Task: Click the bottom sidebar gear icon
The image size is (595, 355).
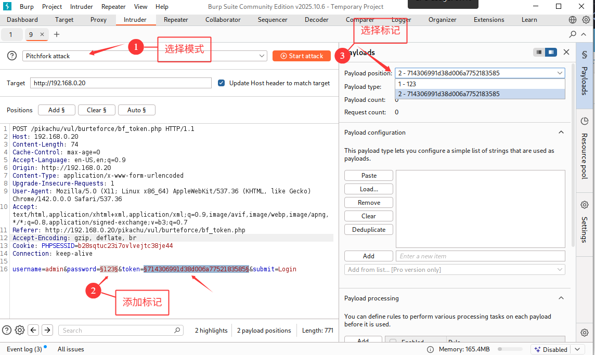Action: click(x=585, y=333)
